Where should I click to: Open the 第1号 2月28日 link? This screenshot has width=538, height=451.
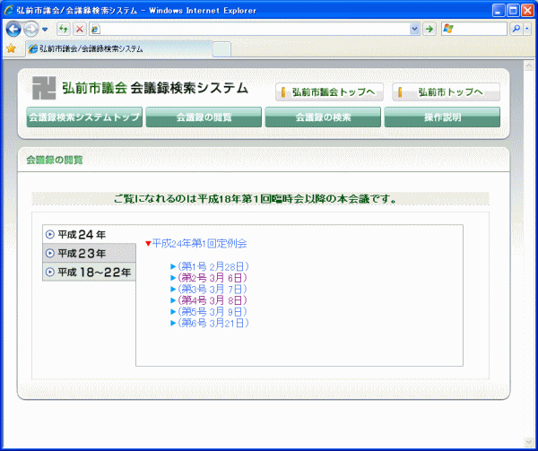tap(213, 266)
